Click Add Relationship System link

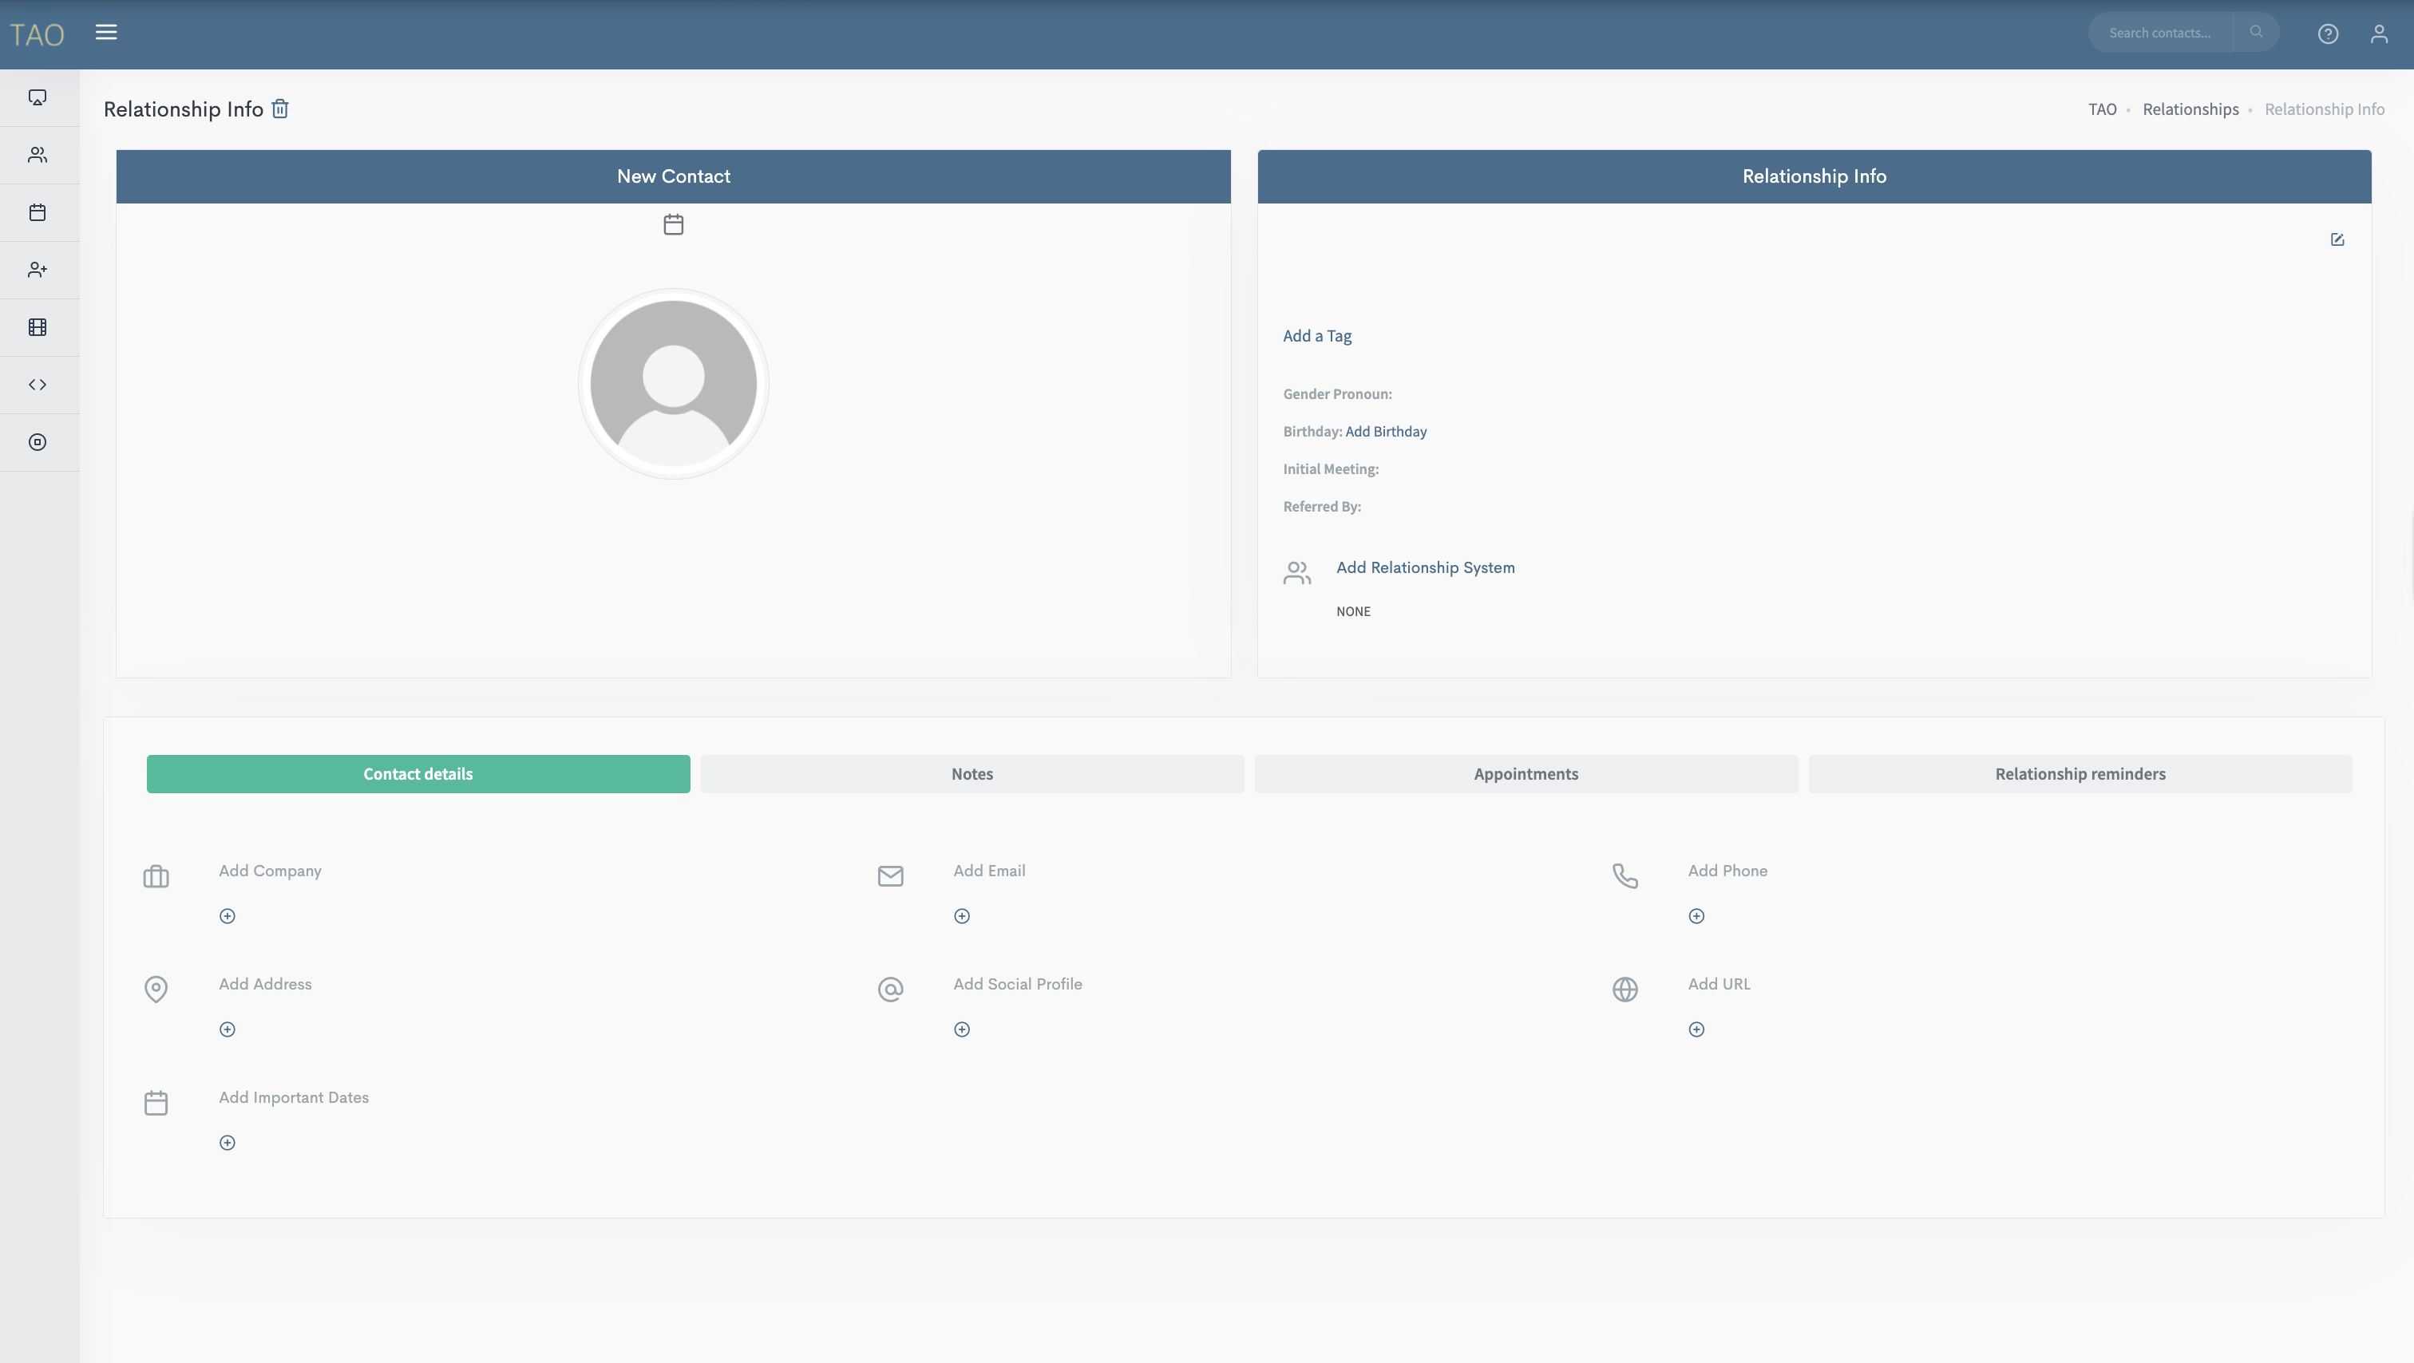(x=1424, y=567)
